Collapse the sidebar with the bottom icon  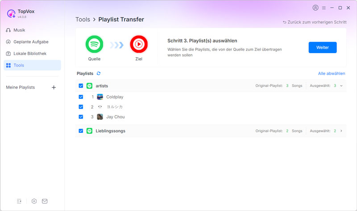point(19,201)
